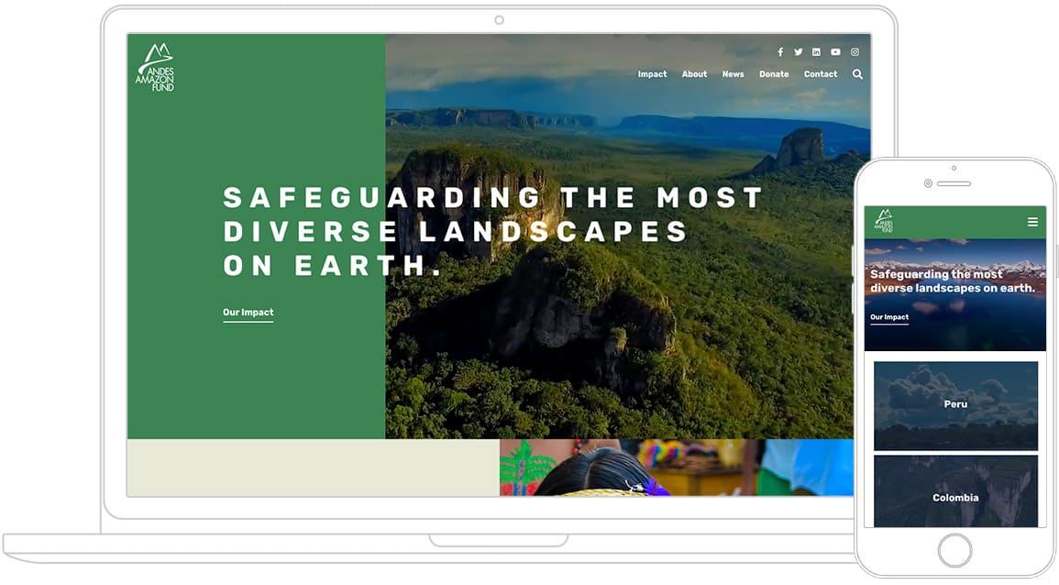
Task: Open the Facebook social icon
Action: click(780, 52)
